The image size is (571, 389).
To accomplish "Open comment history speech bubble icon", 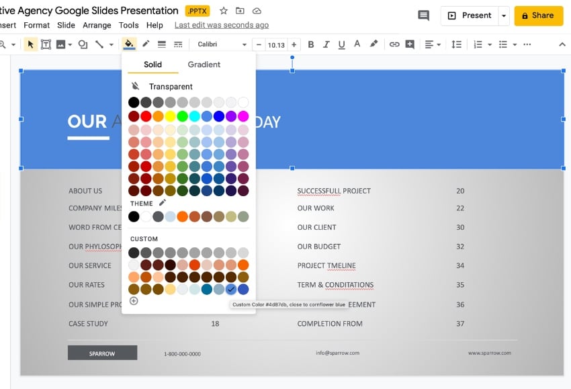I will tap(423, 15).
